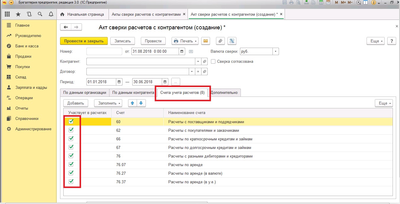This screenshot has height=204, width=400.
Task: Open the sections menu grid icon
Action: (x=7, y=14)
